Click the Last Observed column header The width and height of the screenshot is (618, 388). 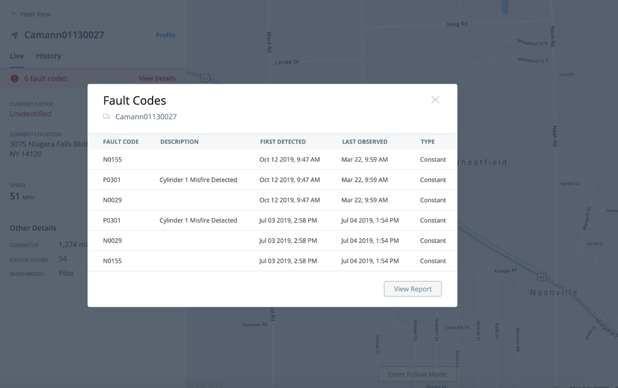point(365,142)
